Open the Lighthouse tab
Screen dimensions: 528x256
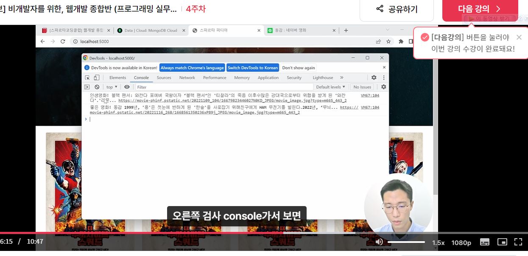(323, 77)
